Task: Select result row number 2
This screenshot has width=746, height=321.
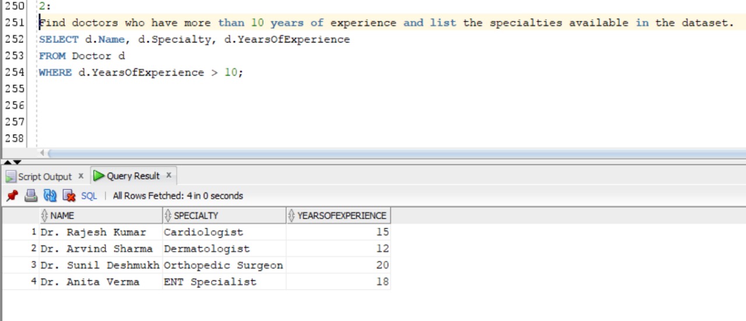Action: [34, 249]
